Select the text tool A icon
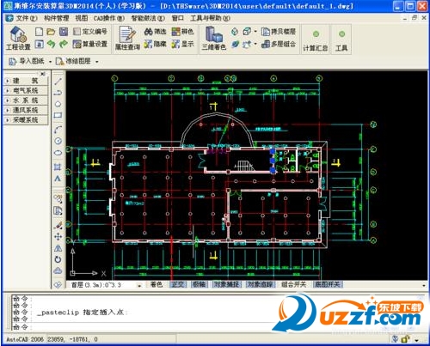 (58, 179)
